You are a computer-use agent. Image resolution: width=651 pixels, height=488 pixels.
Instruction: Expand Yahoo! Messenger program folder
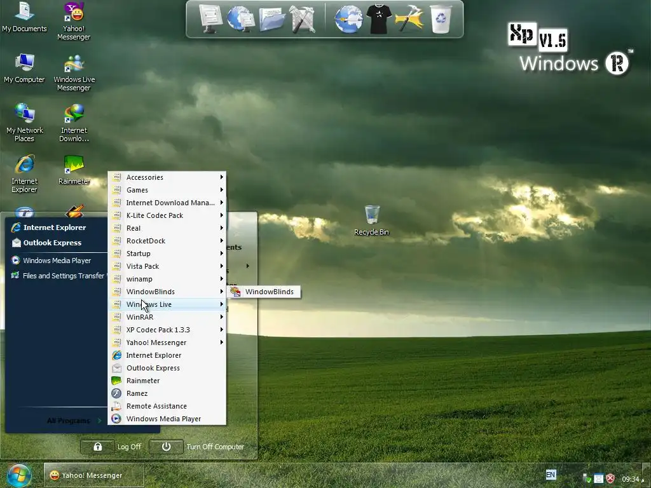tap(167, 342)
